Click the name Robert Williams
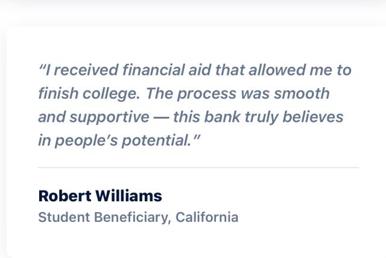 (100, 196)
